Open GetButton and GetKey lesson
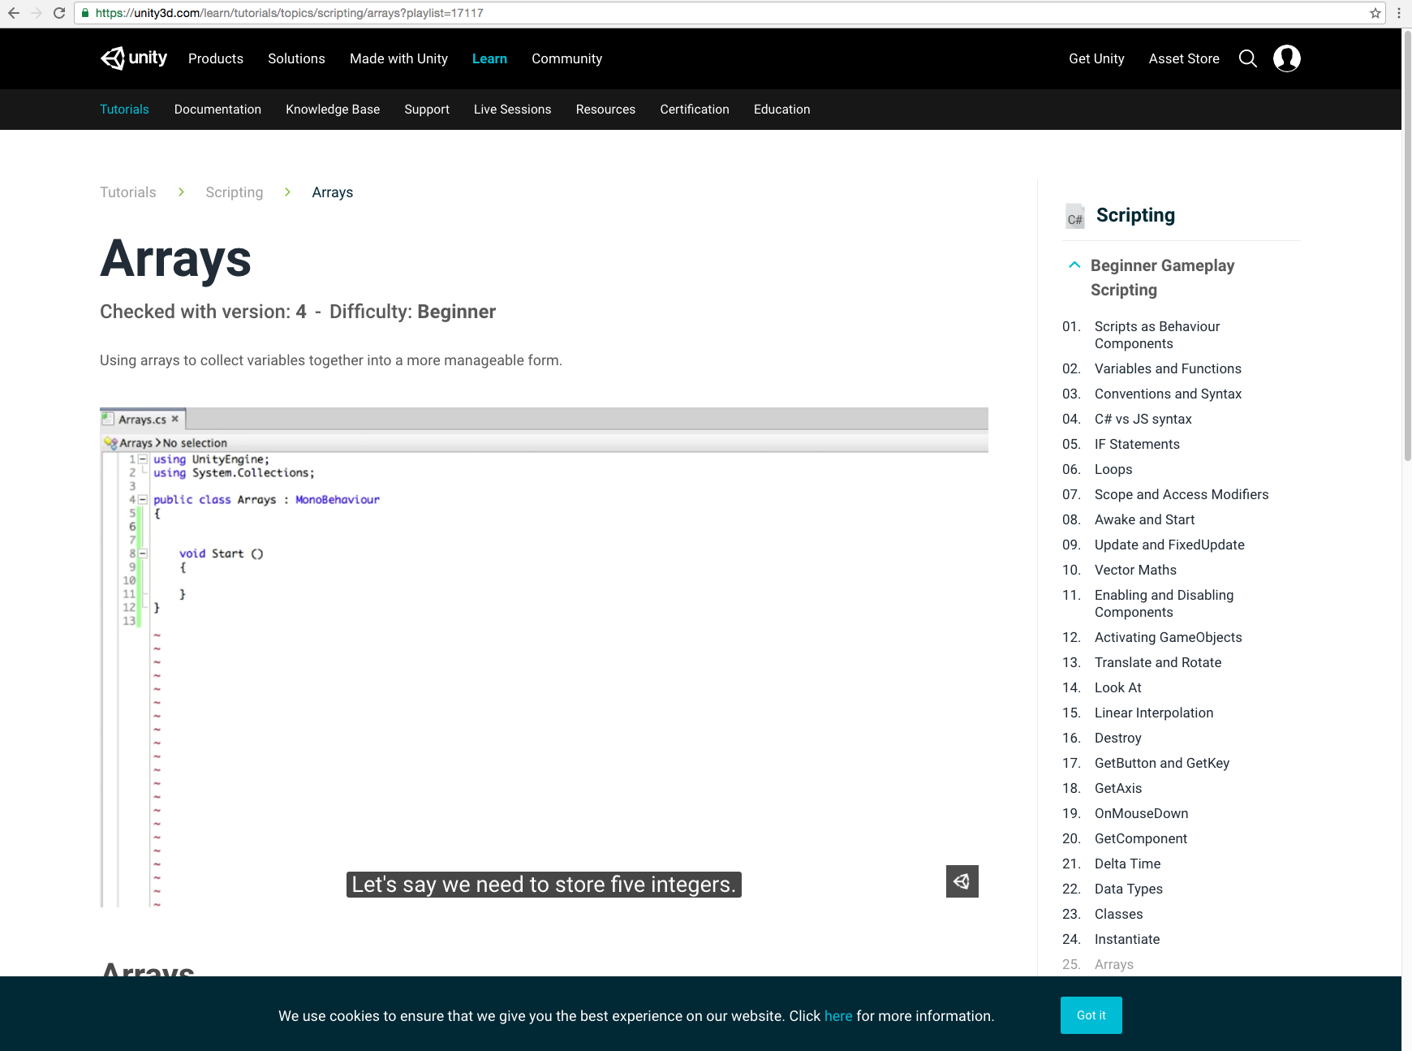This screenshot has height=1051, width=1412. (1162, 763)
